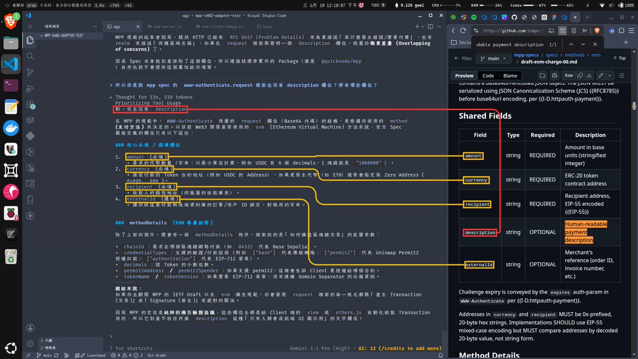Launch Brave browser from the dock

[11, 21]
